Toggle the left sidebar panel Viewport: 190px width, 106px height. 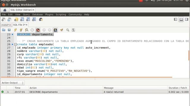(175, 19)
